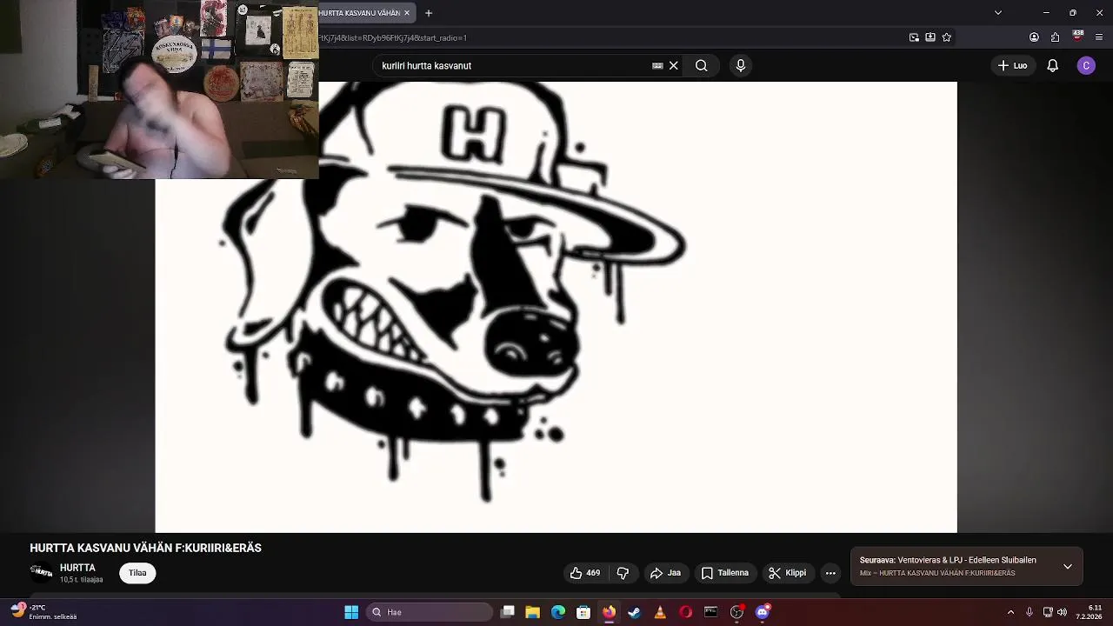Open the weather widget showing -21°C
This screenshot has height=626, width=1113.
[45, 612]
